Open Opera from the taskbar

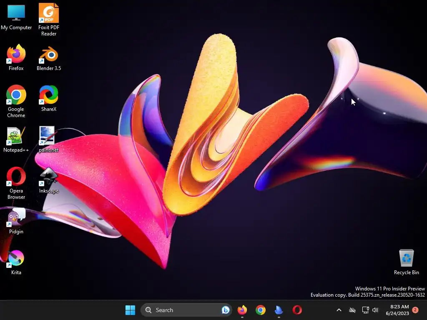tap(297, 310)
